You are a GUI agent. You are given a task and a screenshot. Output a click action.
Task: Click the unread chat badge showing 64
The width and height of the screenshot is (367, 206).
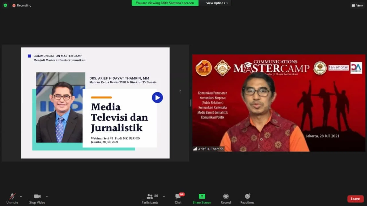click(x=182, y=194)
